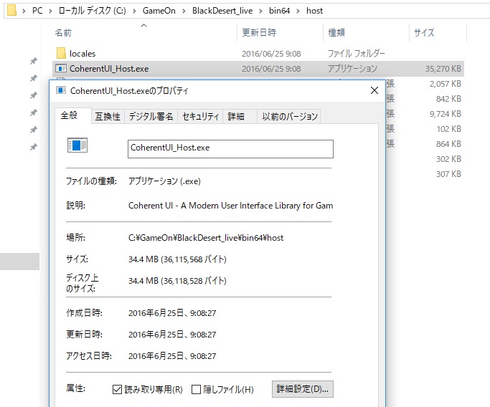Click the sixth pin icon in sidebar
The image size is (490, 407).
pyautogui.click(x=34, y=147)
